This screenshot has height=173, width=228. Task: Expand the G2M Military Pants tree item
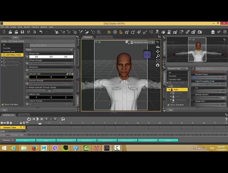tap(2, 55)
